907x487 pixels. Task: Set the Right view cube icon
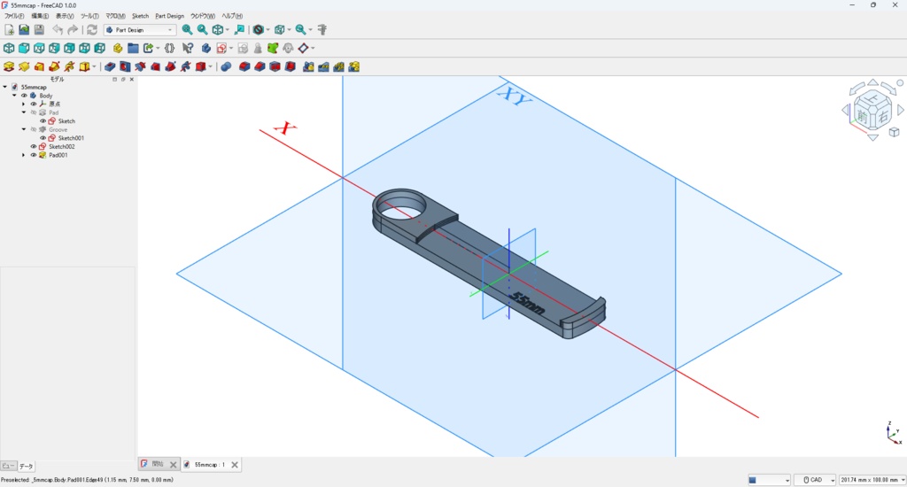tap(54, 48)
